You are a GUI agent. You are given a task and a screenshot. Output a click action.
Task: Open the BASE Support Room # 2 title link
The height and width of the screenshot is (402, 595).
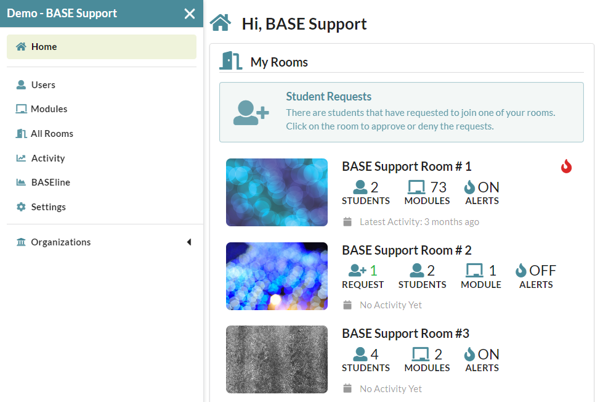(407, 250)
